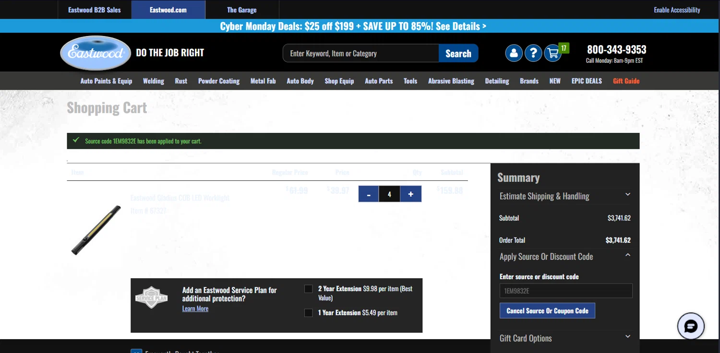Open the Auto Body menu
The height and width of the screenshot is (353, 720).
click(x=300, y=81)
